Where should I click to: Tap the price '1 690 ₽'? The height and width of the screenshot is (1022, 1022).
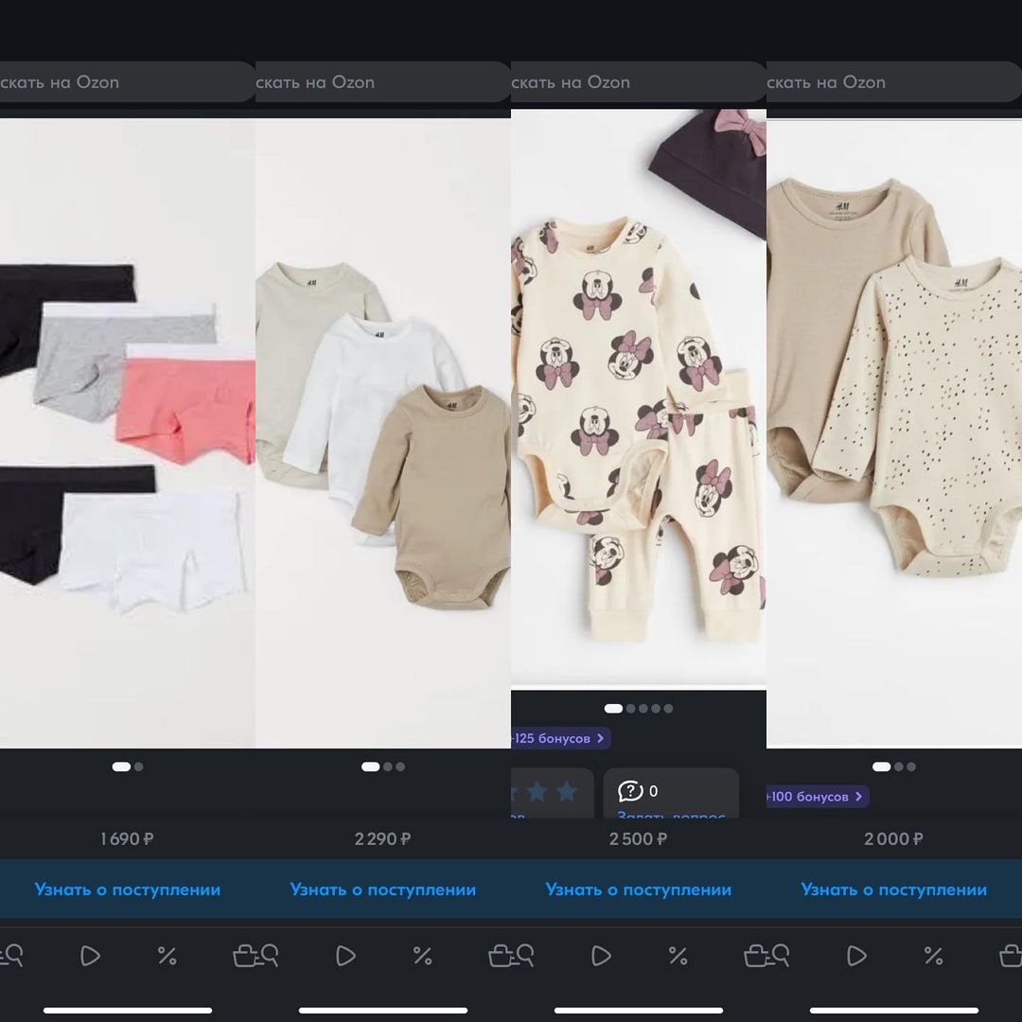pyautogui.click(x=127, y=838)
